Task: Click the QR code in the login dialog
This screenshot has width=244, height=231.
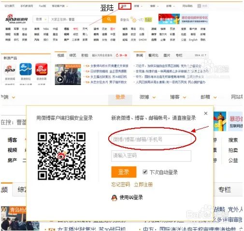Action: (x=61, y=156)
